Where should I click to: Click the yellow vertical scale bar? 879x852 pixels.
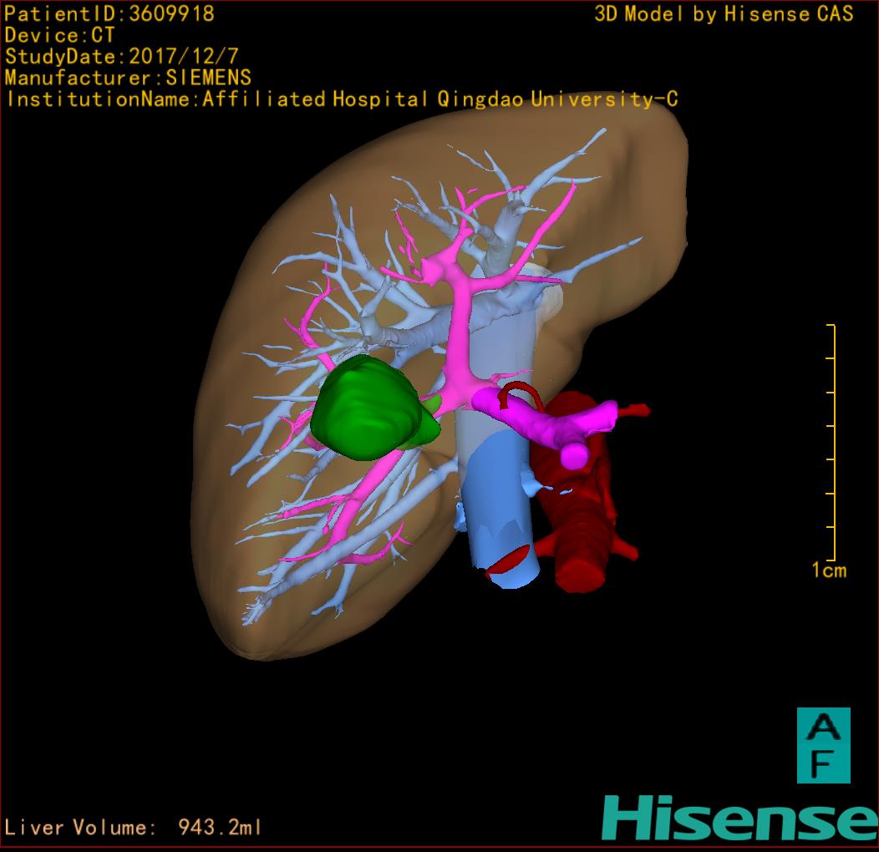coord(833,443)
